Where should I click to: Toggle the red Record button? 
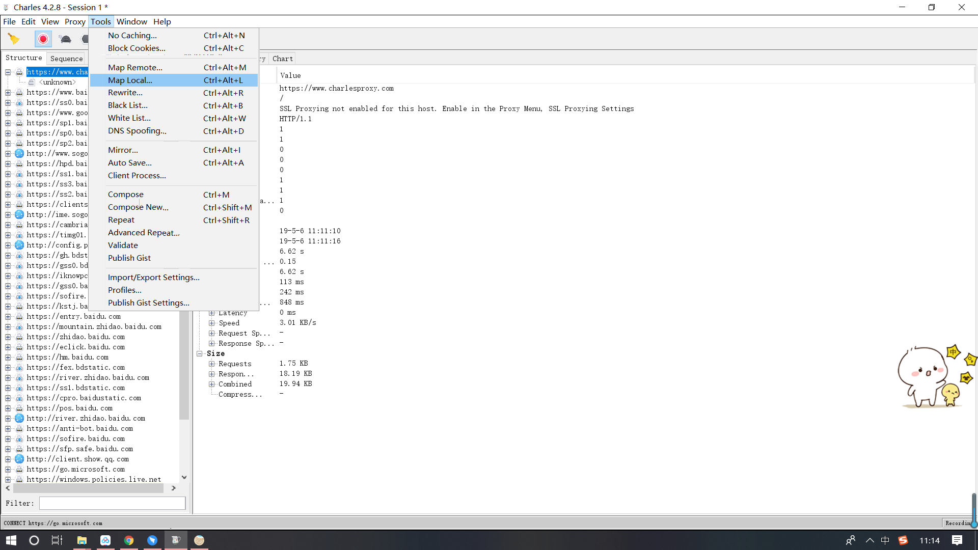(43, 39)
